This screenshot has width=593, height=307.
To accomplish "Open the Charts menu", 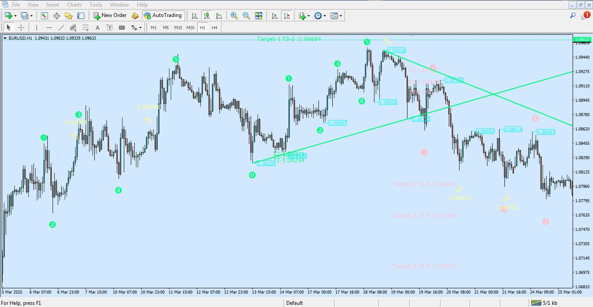I will coord(74,4).
